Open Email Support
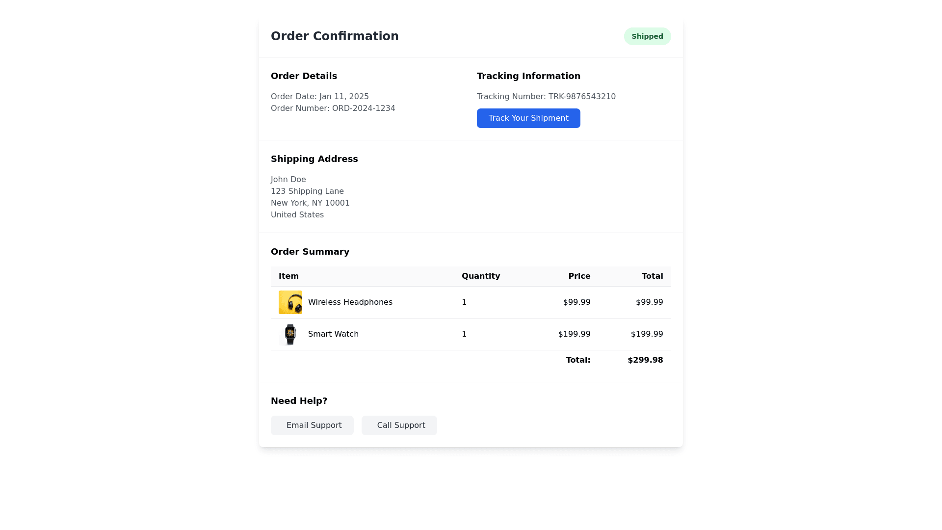Viewport: 942px width, 530px height. pos(312,425)
